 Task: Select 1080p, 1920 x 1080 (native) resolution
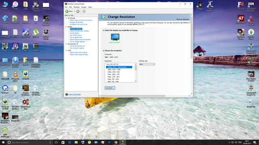119,67
